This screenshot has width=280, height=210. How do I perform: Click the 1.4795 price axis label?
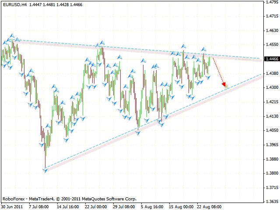pos(272,2)
